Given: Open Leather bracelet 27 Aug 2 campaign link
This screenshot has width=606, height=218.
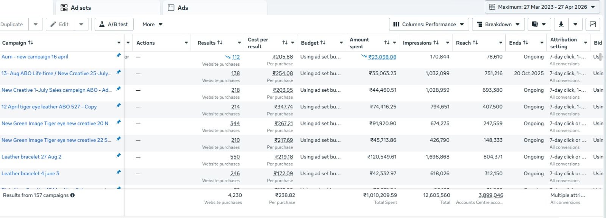Looking at the screenshot, I should pyautogui.click(x=31, y=157).
